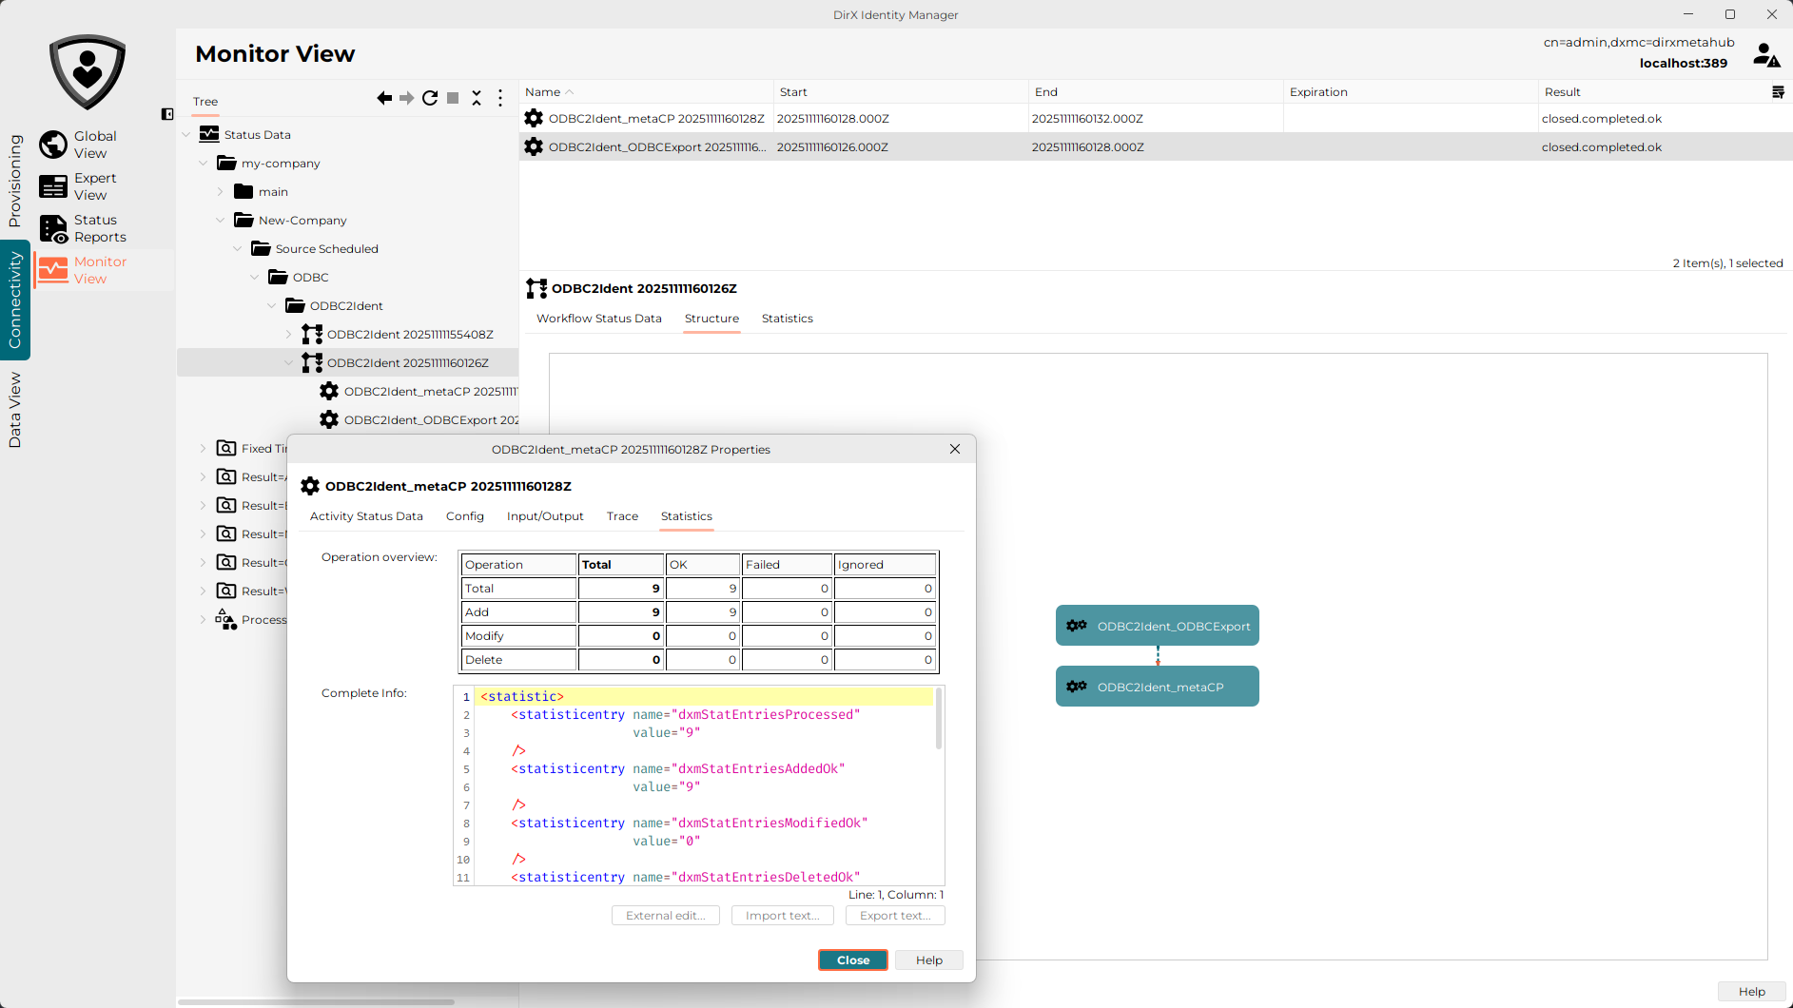The height and width of the screenshot is (1008, 1793).
Task: Select the Data View side tab
Action: [x=14, y=410]
